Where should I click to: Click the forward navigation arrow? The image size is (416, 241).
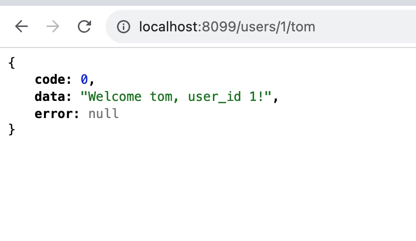53,26
